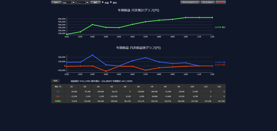
Task: Click the 利益 row header in table
Action: pyautogui.click(x=58, y=91)
